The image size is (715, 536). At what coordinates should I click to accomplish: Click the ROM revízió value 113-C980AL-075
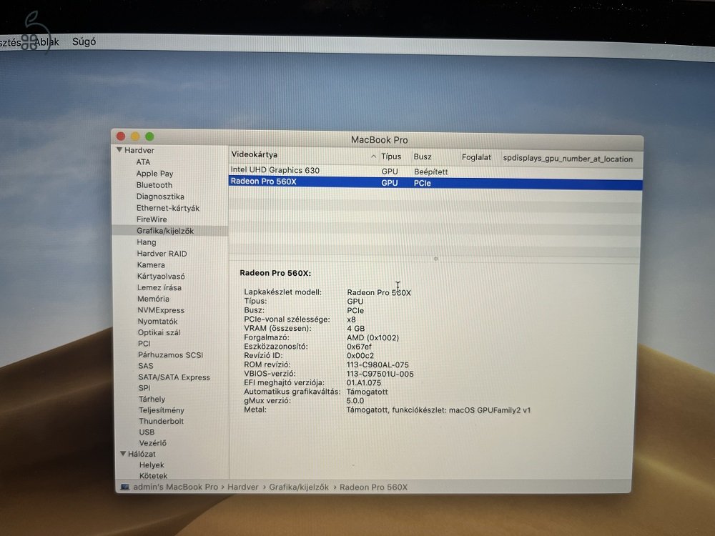pos(378,364)
